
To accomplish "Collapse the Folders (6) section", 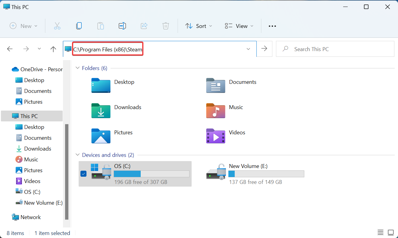I will (78, 68).
